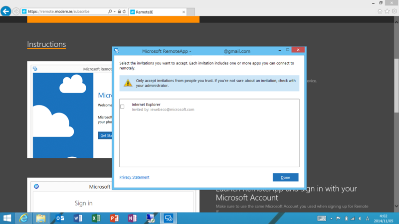Click the Done button
Image resolution: width=399 pixels, height=224 pixels.
[285, 178]
